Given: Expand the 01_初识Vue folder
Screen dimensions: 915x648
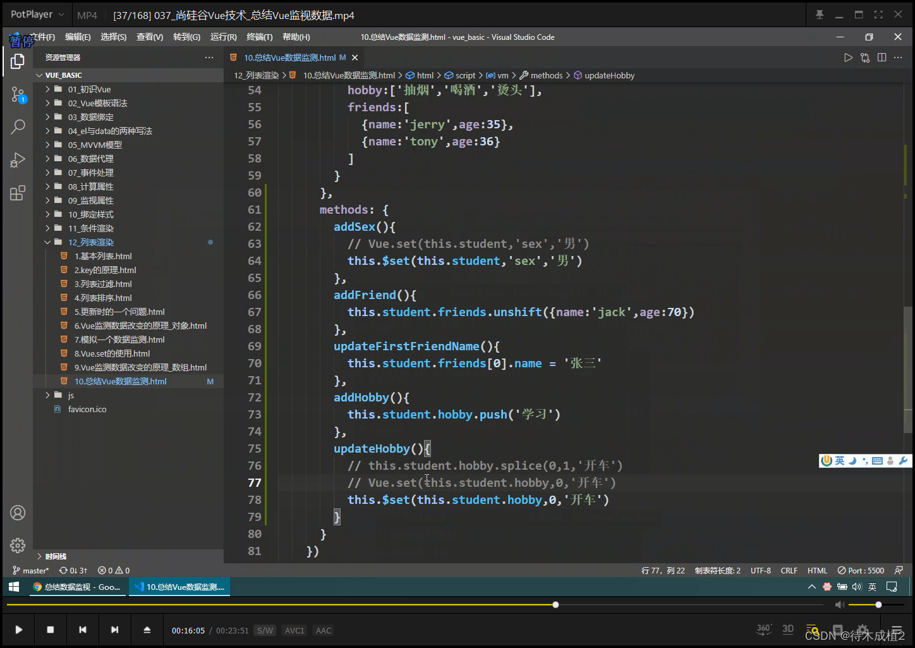Looking at the screenshot, I should pos(47,89).
